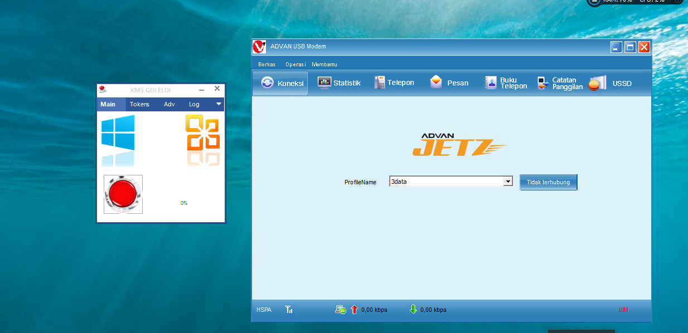Click the Koneksi globe icon
688x333 pixels.
click(x=267, y=83)
